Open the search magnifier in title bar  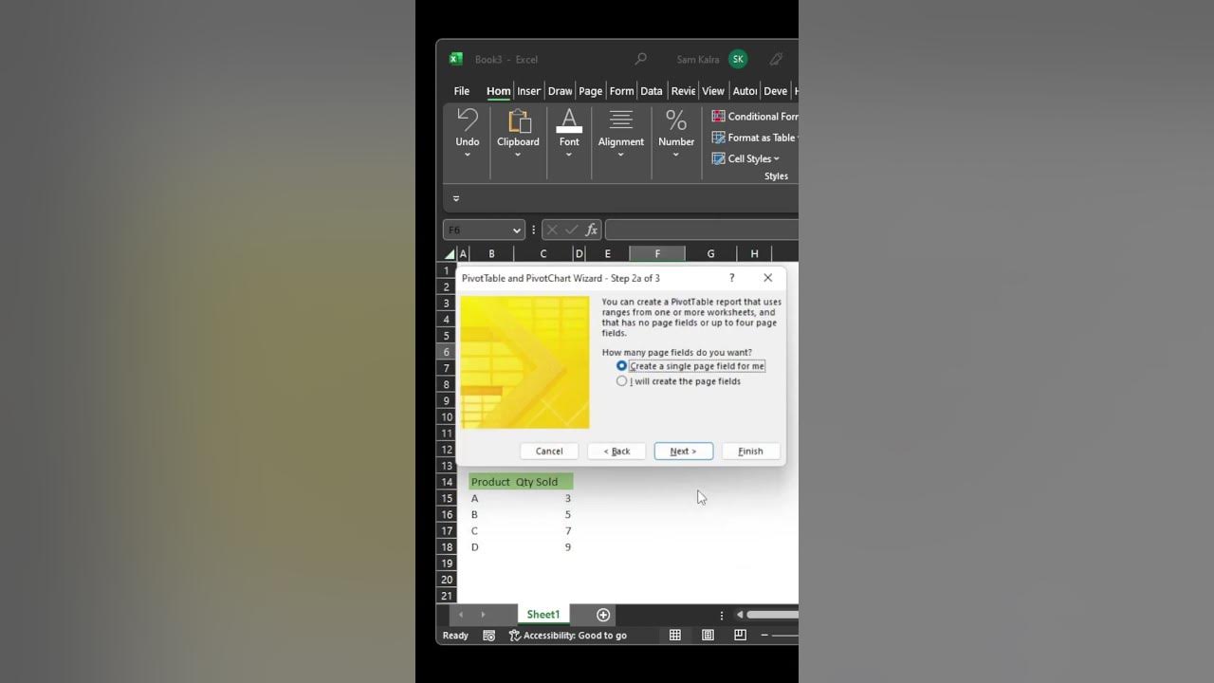coord(641,59)
